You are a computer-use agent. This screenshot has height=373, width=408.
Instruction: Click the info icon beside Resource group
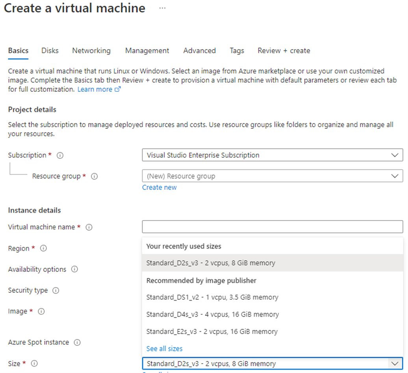point(94,176)
